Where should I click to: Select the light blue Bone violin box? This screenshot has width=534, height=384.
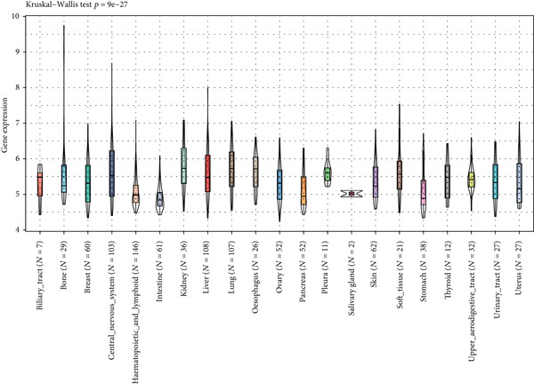pos(64,179)
